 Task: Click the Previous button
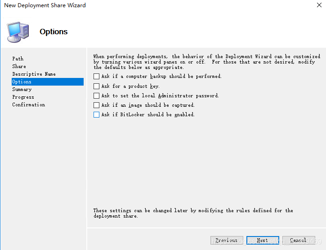pyautogui.click(x=227, y=241)
